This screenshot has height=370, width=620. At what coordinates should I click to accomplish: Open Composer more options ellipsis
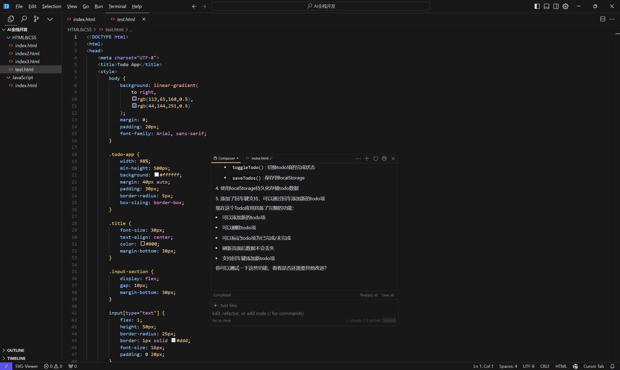[358, 158]
